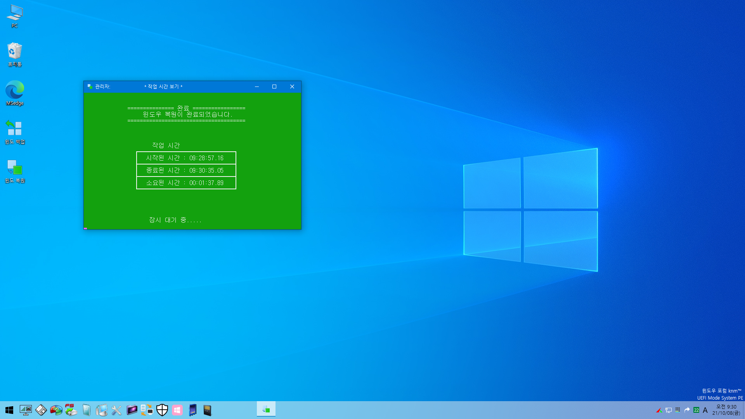The width and height of the screenshot is (745, 419).
Task: Open the clock showing 오전 9:30
Action: pos(726,410)
